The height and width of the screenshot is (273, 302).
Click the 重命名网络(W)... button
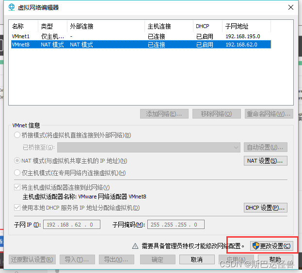(x=269, y=114)
